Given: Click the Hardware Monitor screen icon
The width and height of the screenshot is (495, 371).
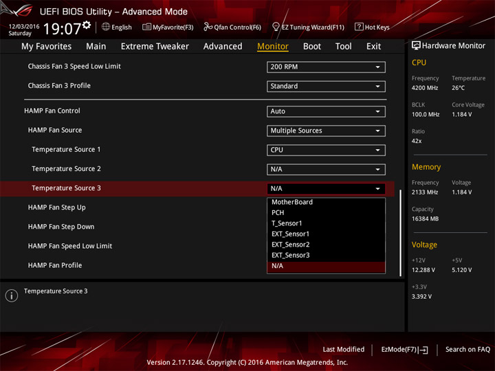Looking at the screenshot, I should coord(416,45).
